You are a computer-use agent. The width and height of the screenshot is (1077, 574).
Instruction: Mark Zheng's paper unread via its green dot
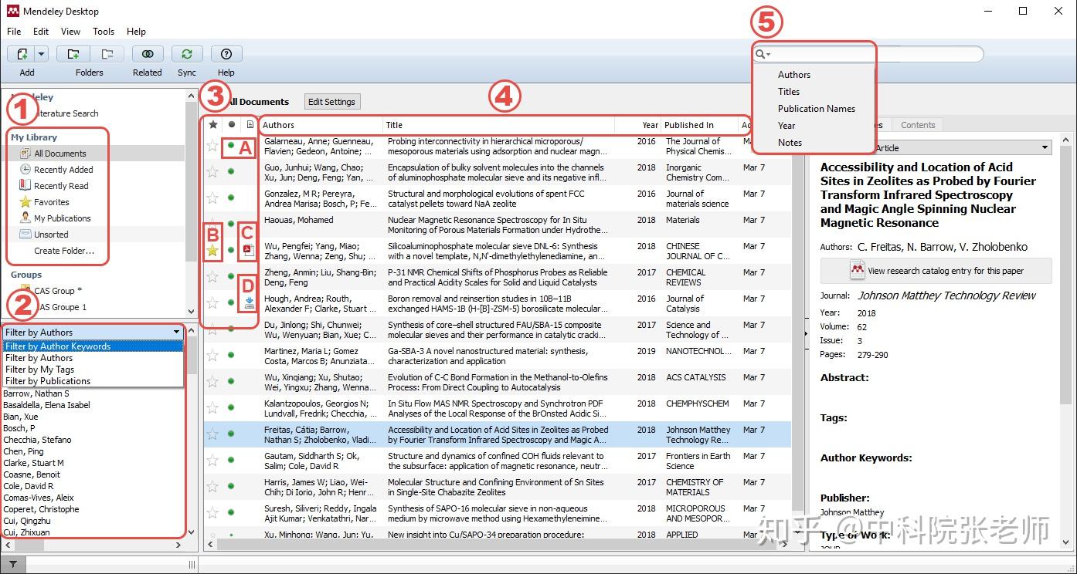[x=229, y=276]
